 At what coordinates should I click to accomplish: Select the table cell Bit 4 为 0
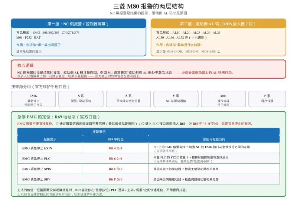pos(115,148)
